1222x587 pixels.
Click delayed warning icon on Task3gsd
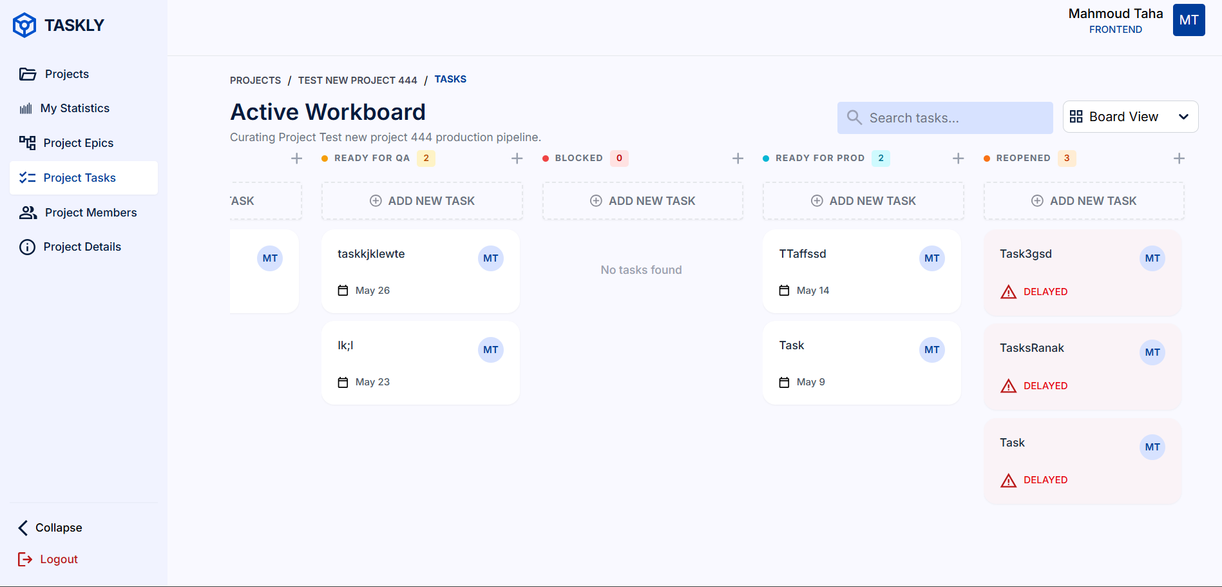pos(1008,292)
